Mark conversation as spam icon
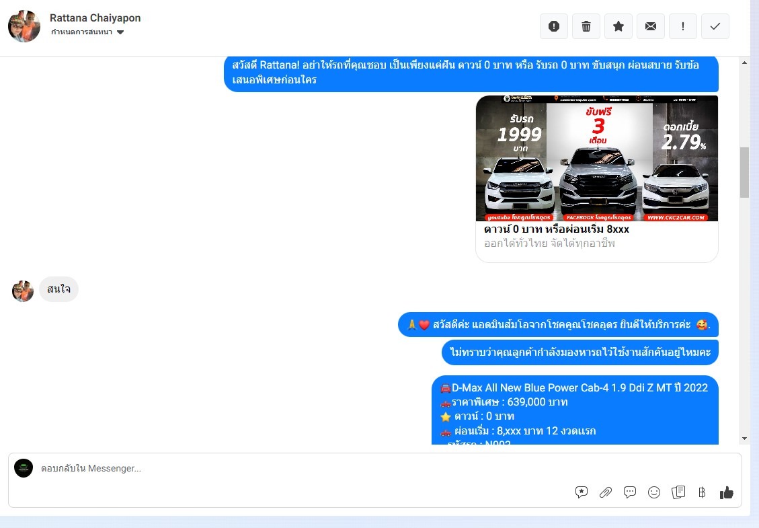This screenshot has width=759, height=528. tap(554, 26)
